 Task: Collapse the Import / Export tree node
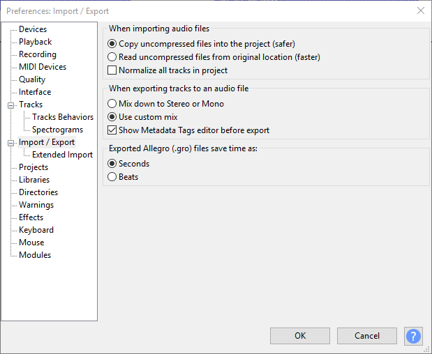(x=10, y=143)
